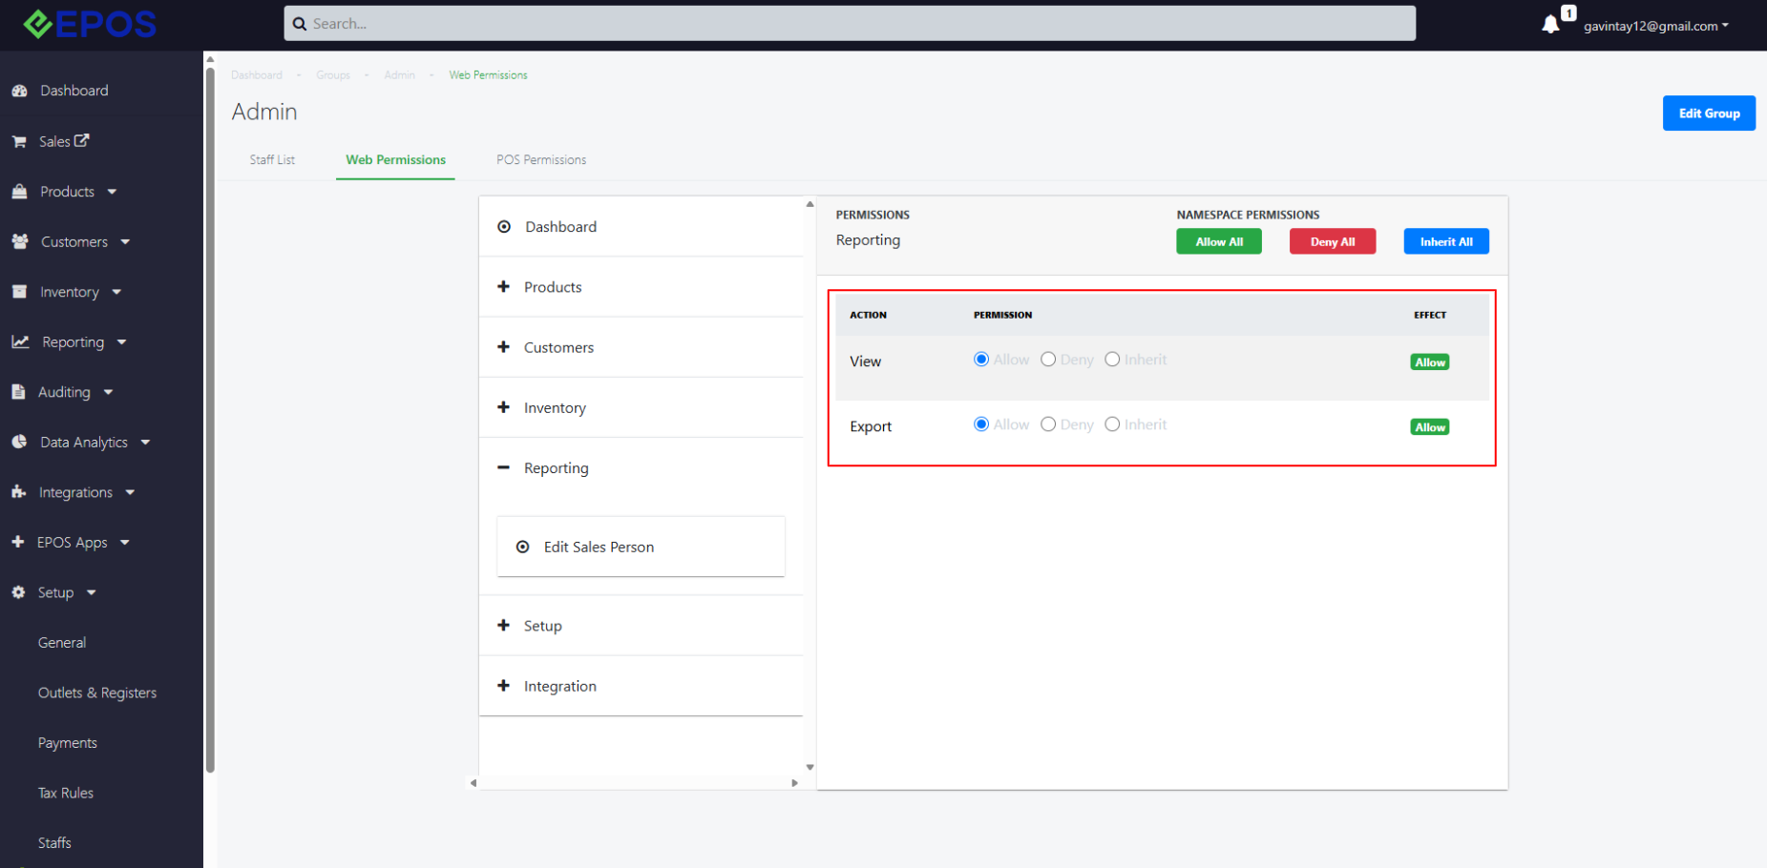
Task: Expand the Setup permissions node
Action: 504,625
